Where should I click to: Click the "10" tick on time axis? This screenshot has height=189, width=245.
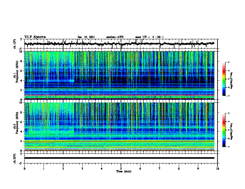[217, 169]
